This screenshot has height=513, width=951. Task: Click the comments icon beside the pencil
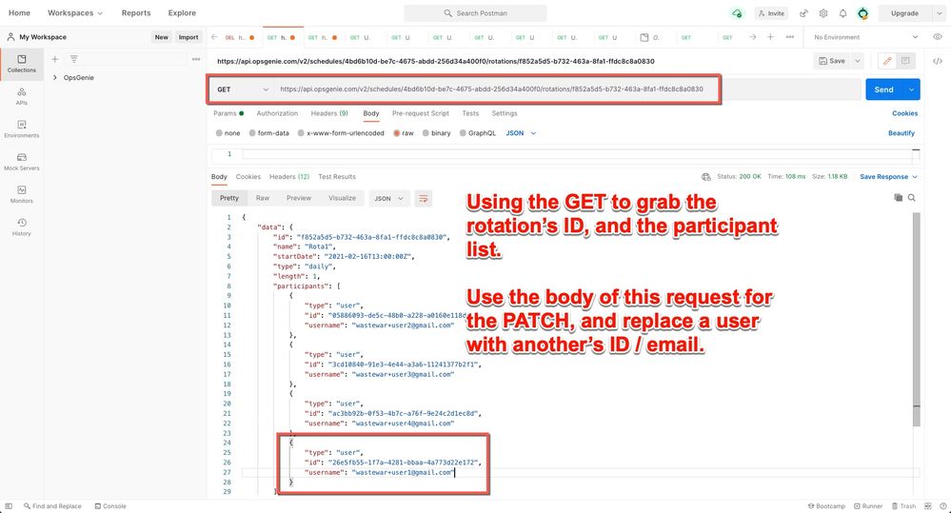905,61
